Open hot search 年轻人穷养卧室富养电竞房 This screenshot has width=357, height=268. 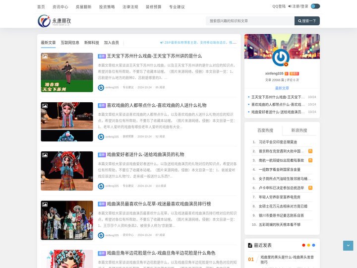280,197
